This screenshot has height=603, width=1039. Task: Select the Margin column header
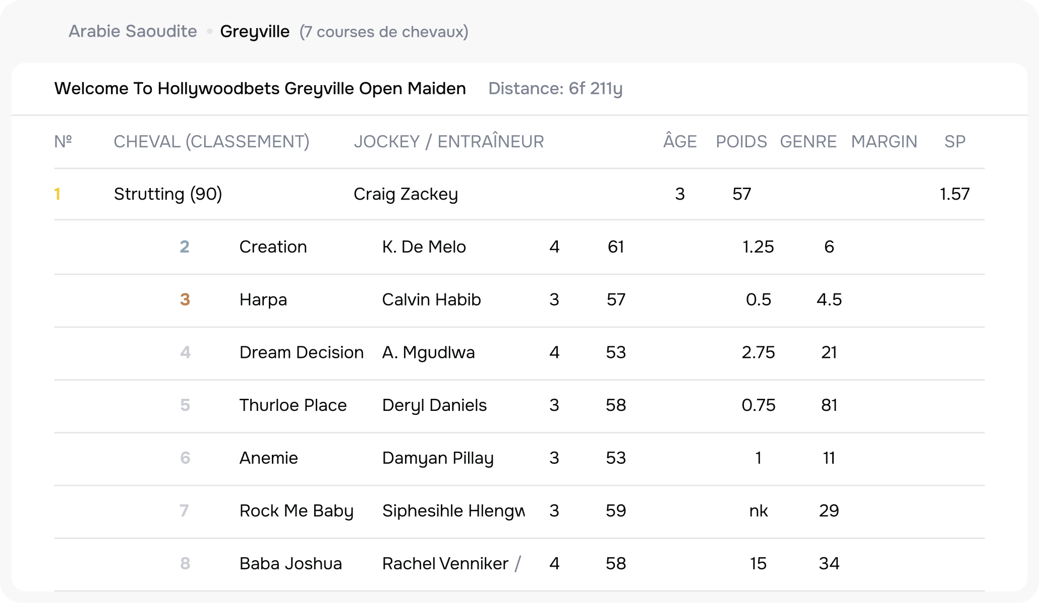coord(884,142)
